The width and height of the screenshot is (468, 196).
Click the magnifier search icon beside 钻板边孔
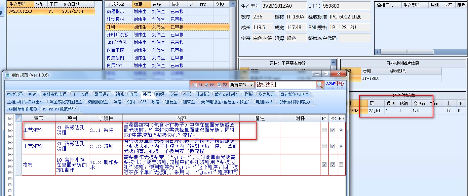tap(320, 85)
